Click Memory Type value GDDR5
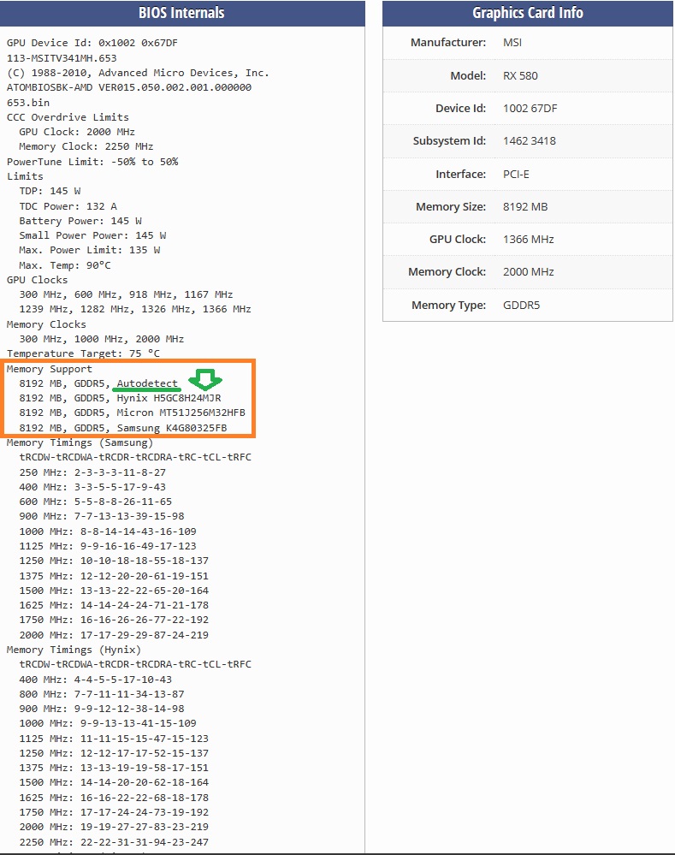Viewport: 675px width, 855px height. [x=521, y=306]
